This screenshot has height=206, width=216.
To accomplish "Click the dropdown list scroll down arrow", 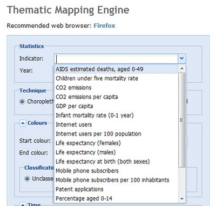I will click(x=182, y=199).
